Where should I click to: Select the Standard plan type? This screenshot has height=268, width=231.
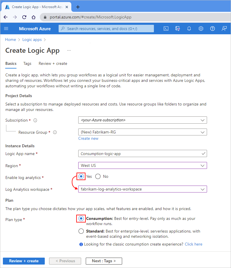pyautogui.click(x=81, y=231)
